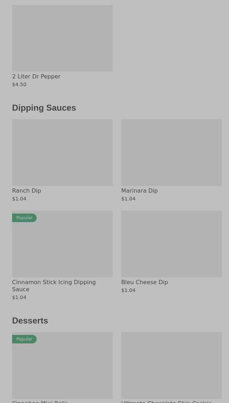Screen dimensions: 229x403
Task: Select the Marinara Dip item name
Action: (x=139, y=191)
